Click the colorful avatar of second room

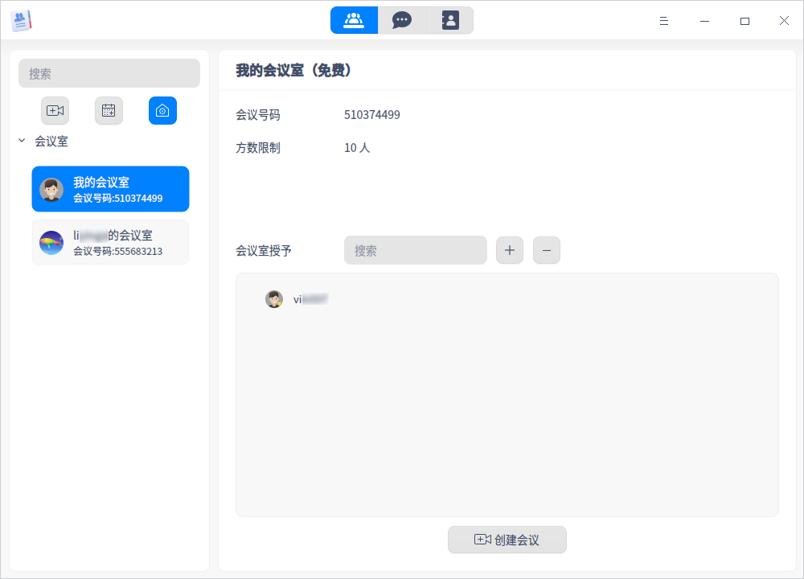coord(51,243)
